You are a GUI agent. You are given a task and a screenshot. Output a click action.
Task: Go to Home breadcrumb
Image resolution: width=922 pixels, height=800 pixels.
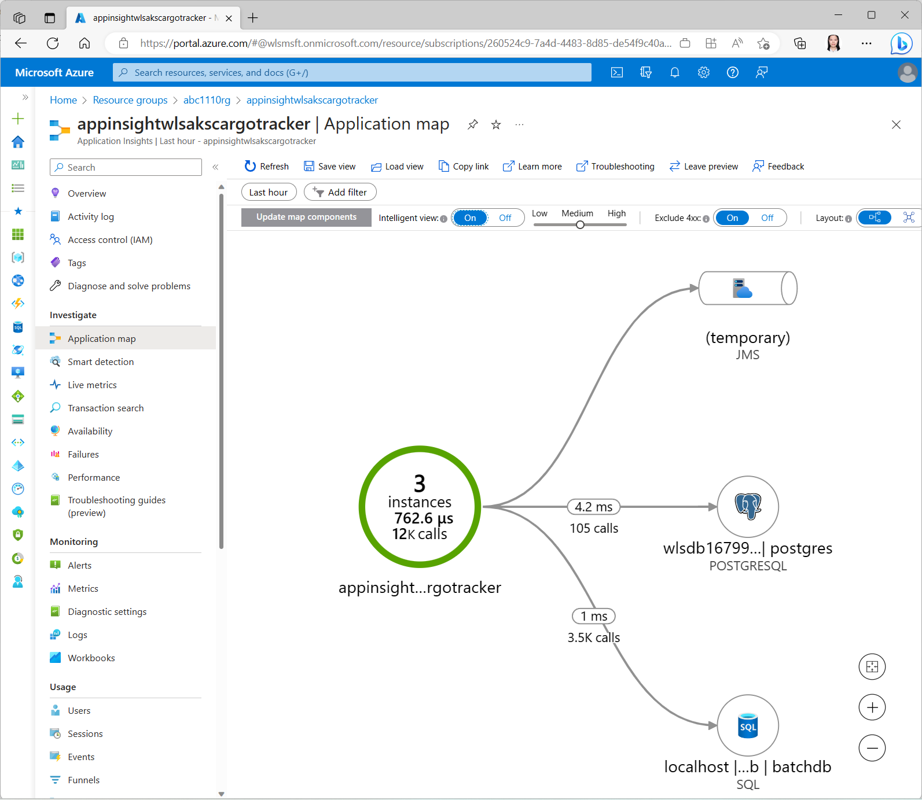point(63,100)
